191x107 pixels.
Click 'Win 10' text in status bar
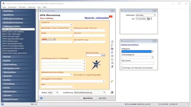(34, 104)
